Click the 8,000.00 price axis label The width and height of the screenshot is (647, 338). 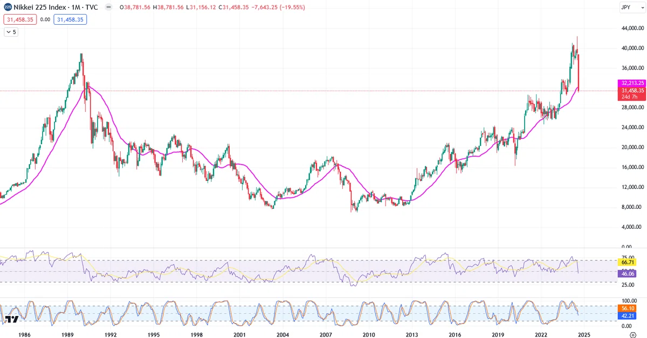(632, 207)
